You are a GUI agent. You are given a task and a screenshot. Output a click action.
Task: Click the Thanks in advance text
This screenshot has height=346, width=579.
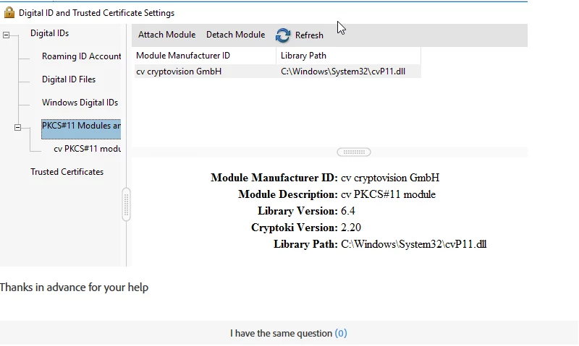[75, 287]
